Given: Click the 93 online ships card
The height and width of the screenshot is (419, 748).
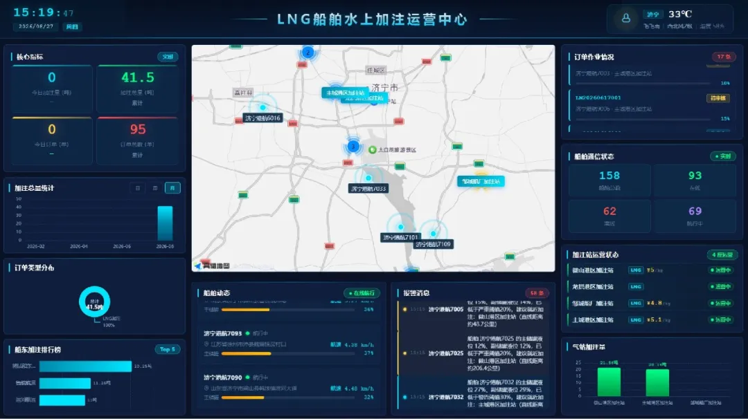Looking at the screenshot, I should pyautogui.click(x=695, y=180).
